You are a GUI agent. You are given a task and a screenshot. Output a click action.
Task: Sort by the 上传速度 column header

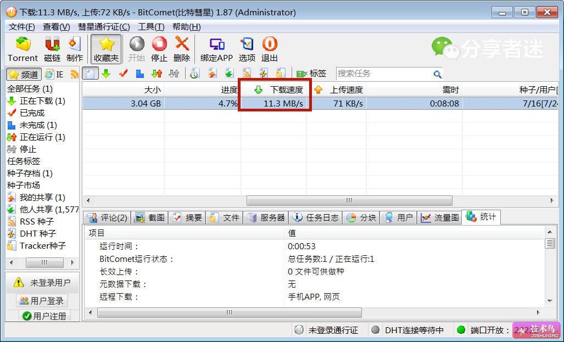point(336,89)
